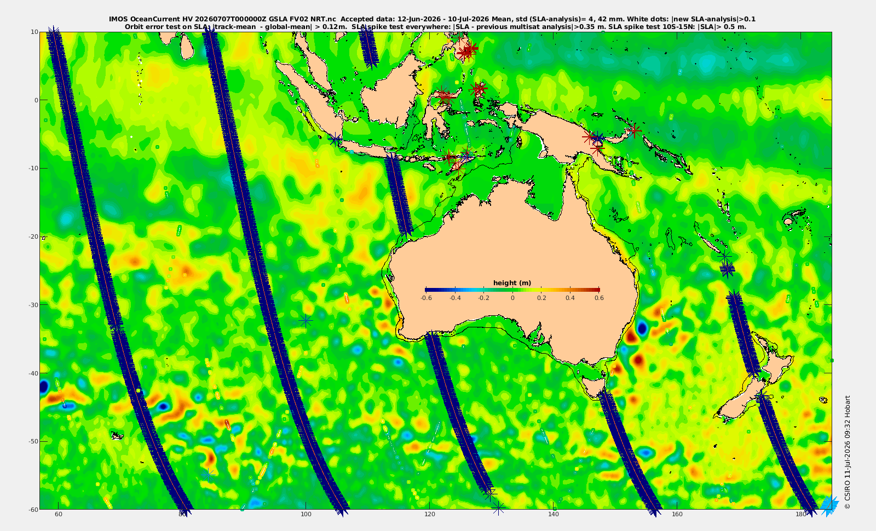
Task: Click the colorbar tick label '-0.2'
Action: point(483,298)
